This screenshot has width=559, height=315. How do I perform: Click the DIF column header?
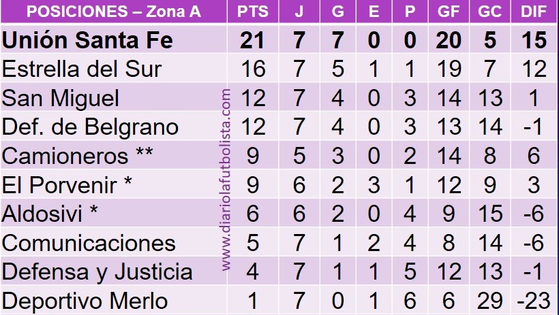click(x=534, y=12)
